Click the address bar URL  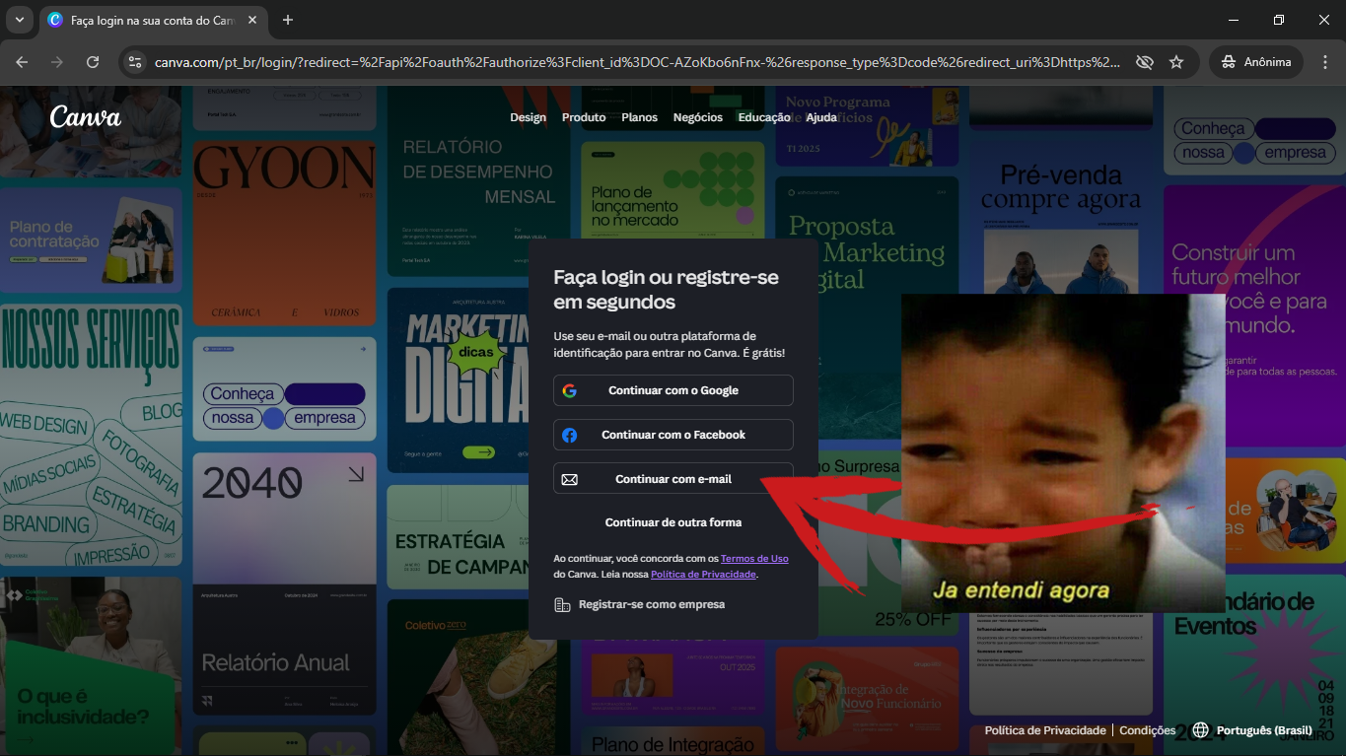coord(637,62)
